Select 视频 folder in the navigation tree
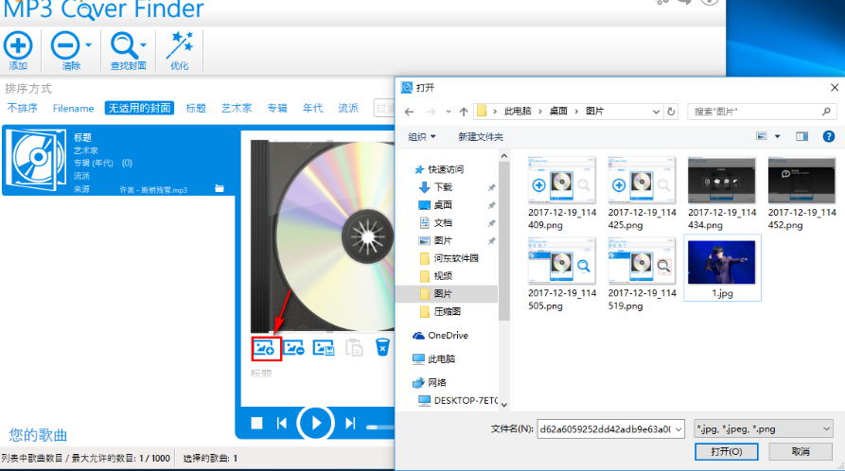This screenshot has width=845, height=471. tap(443, 276)
